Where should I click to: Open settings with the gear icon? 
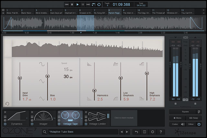(152, 132)
